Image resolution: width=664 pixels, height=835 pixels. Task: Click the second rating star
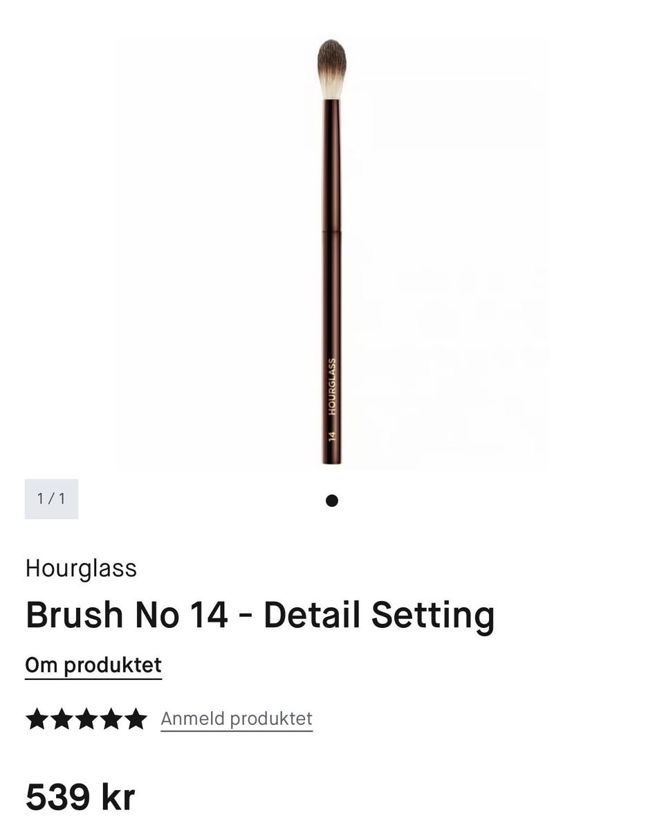62,719
